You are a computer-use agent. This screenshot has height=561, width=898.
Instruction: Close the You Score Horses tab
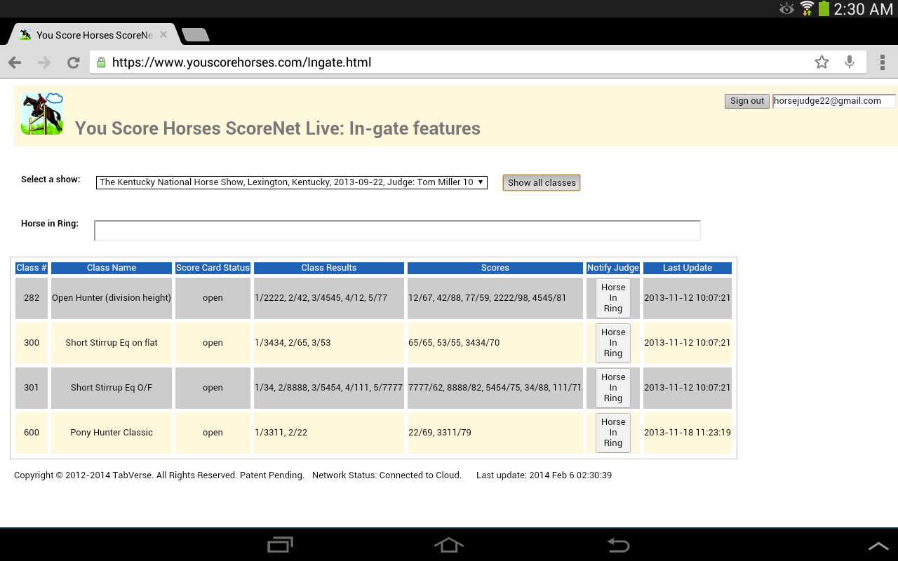tap(163, 34)
